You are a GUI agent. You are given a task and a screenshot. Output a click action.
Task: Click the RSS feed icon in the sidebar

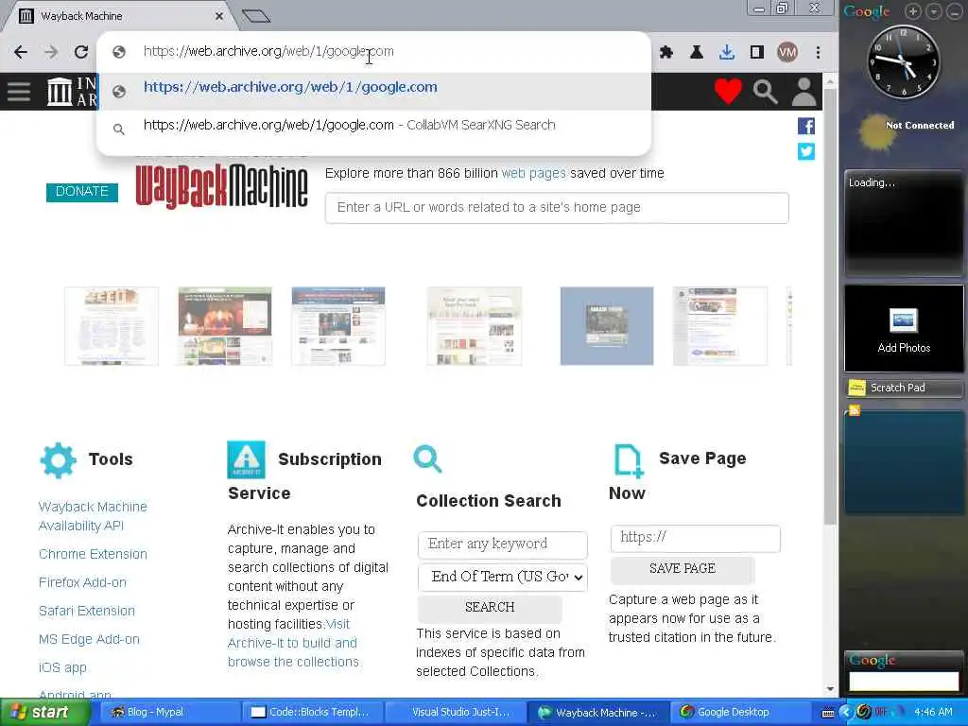tap(855, 410)
